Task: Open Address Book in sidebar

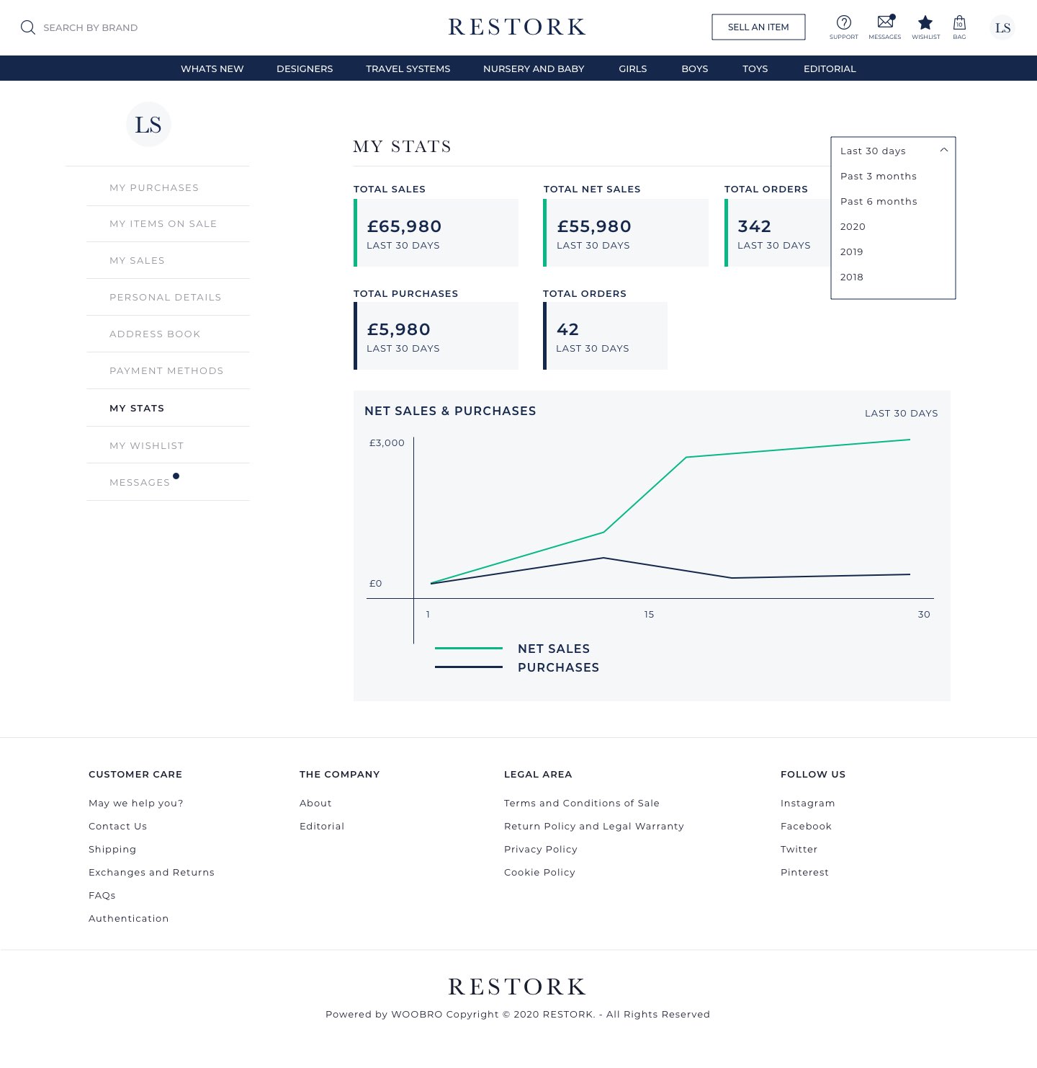Action: [x=155, y=334]
